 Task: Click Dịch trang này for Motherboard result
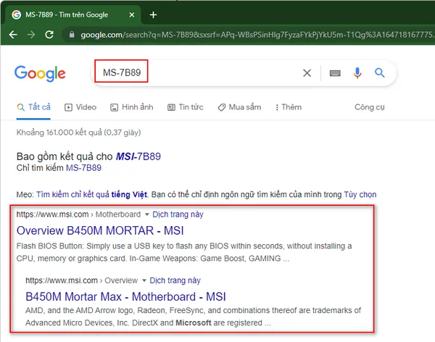coord(178,214)
